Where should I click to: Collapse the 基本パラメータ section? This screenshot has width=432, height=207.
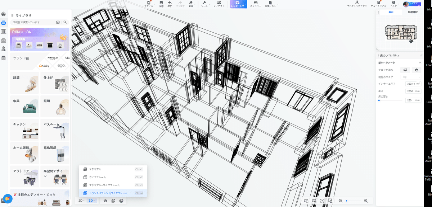[420, 62]
